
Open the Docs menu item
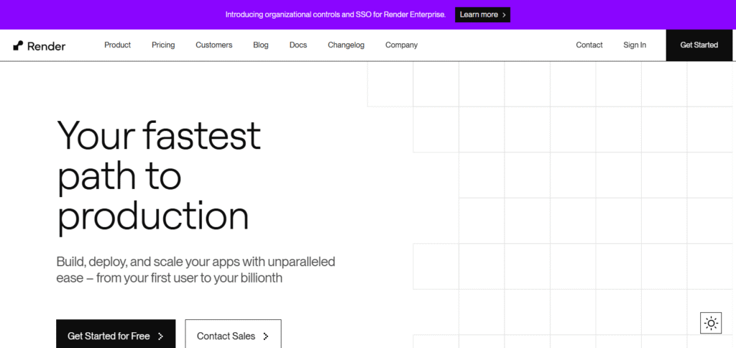point(298,45)
